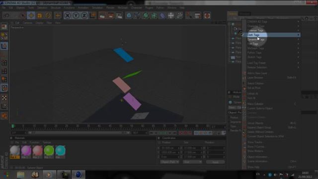This screenshot has width=318, height=179.
Task: Click the Position X input field
Action: coord(170,148)
